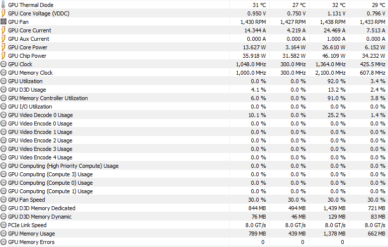Select GPU Memory Controller Utilization row

(x=194, y=98)
